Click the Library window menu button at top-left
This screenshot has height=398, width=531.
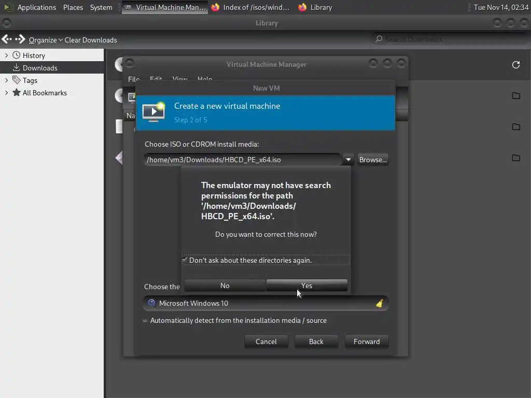tap(6, 23)
